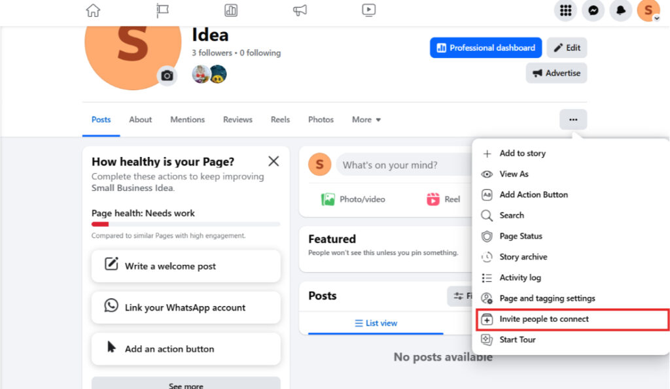
Task: Click the Page health progress bar
Action: point(186,224)
